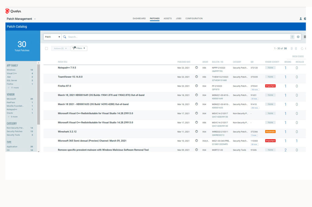Open the user profile icon
The width and height of the screenshot is (312, 207).
(300, 19)
